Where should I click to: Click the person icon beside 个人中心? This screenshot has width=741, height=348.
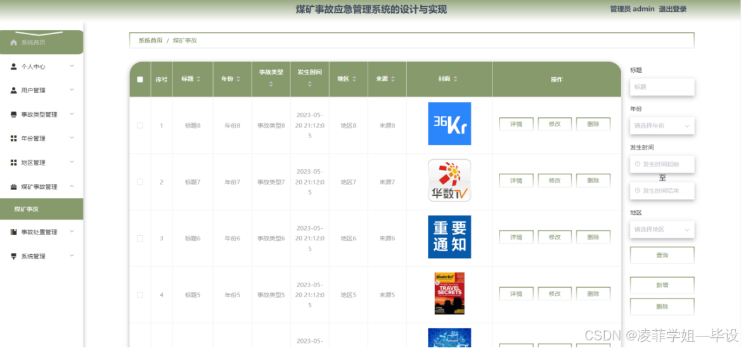coord(13,67)
